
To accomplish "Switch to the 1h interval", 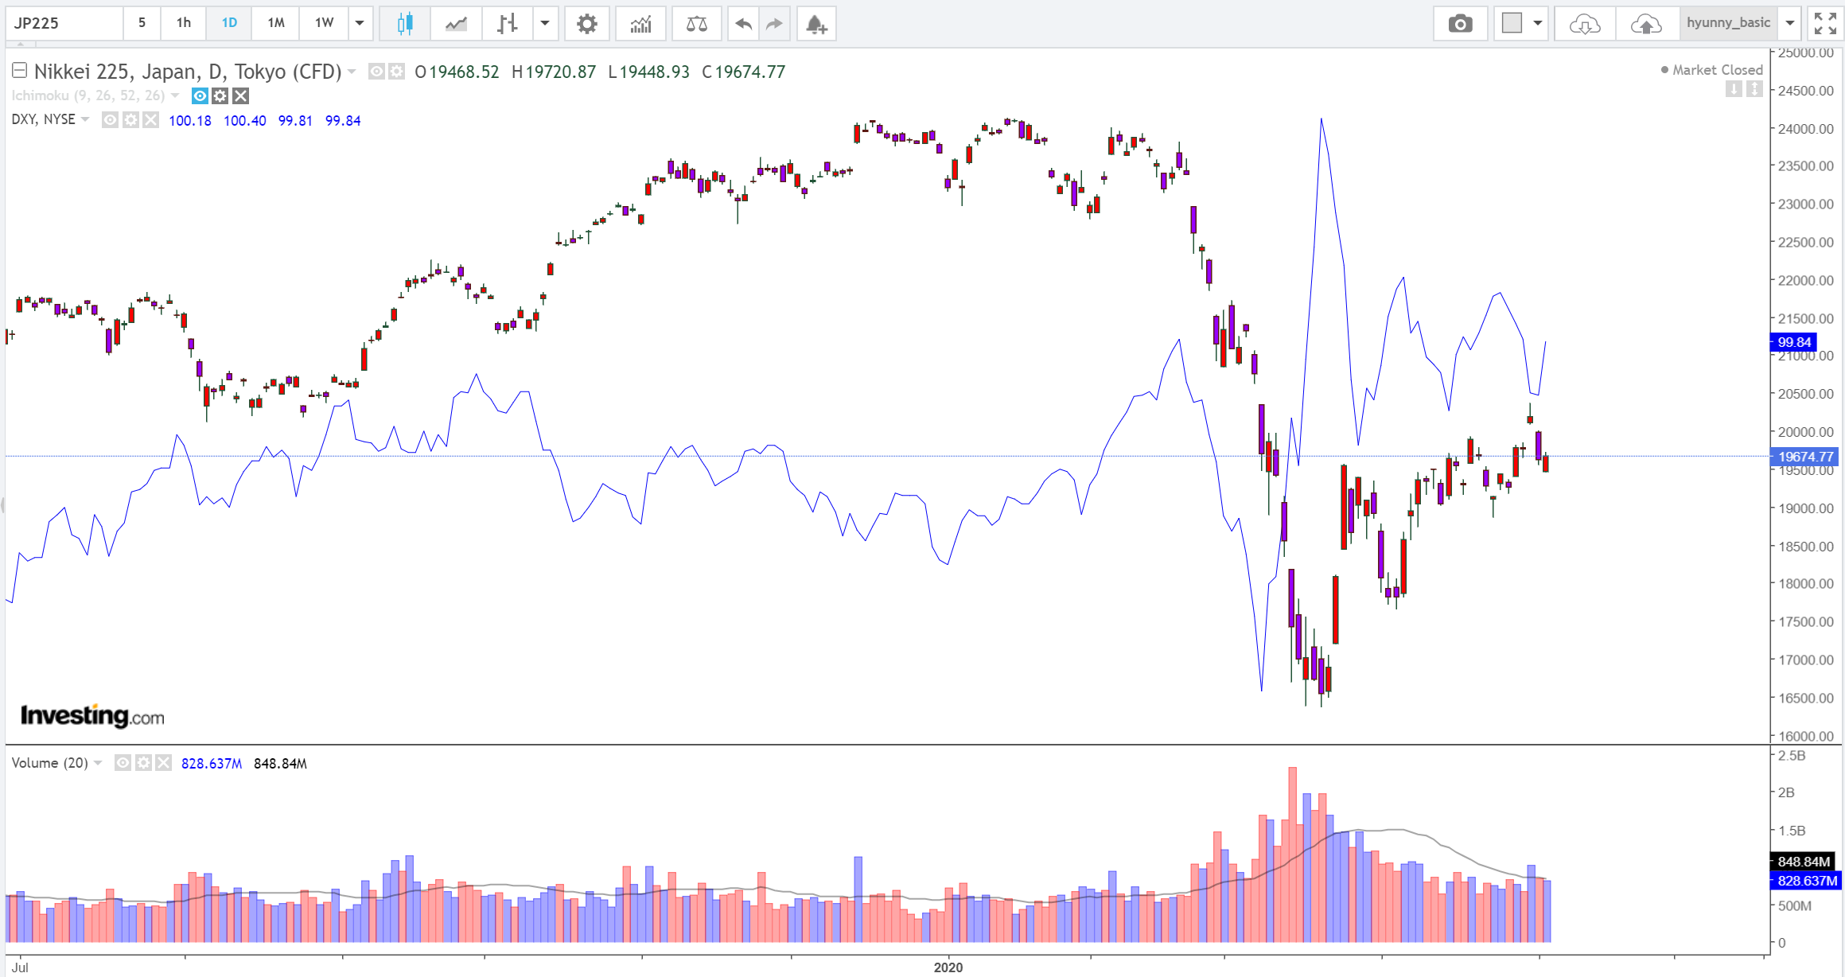I will click(x=184, y=23).
